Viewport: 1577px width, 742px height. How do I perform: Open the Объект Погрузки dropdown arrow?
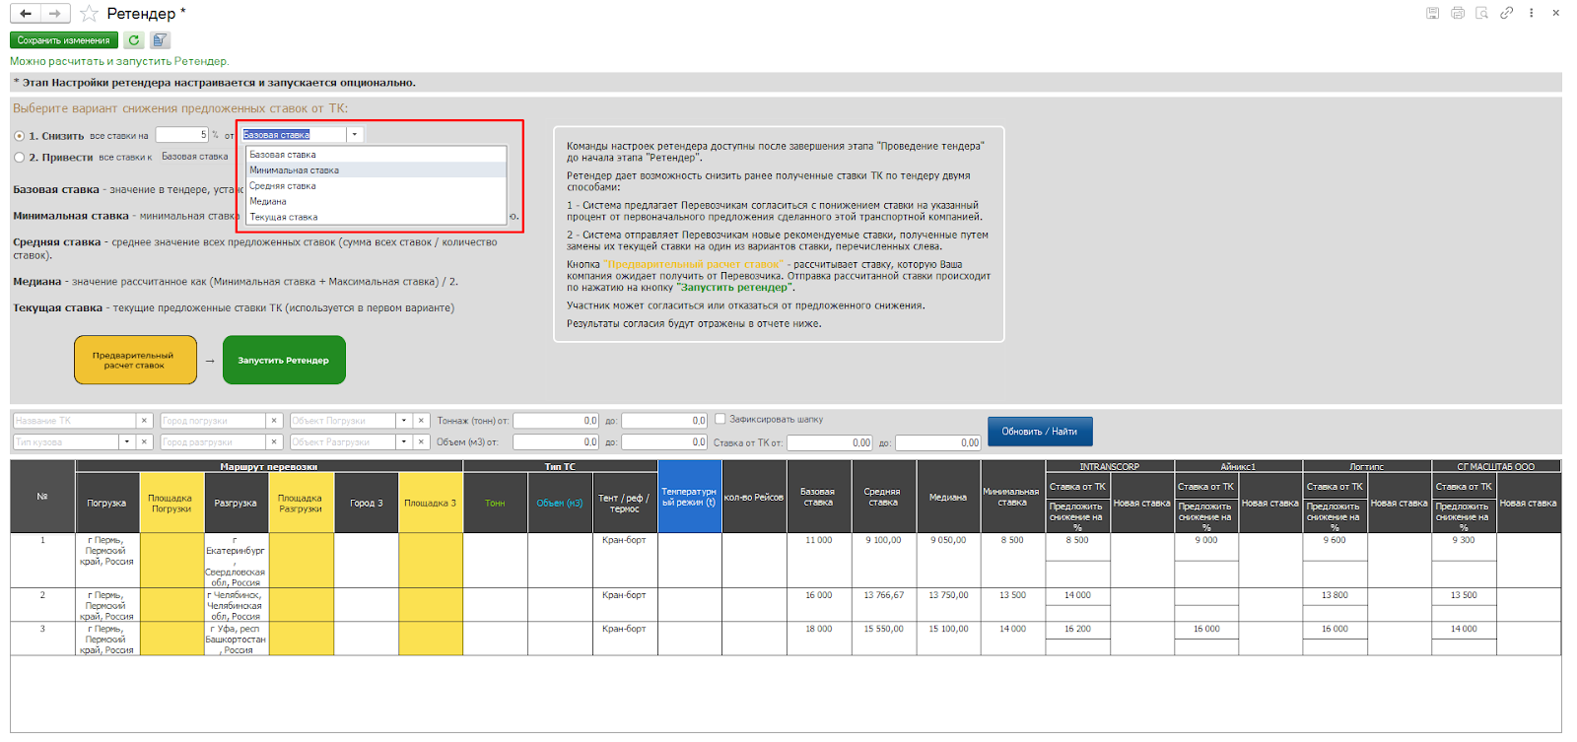click(x=403, y=421)
